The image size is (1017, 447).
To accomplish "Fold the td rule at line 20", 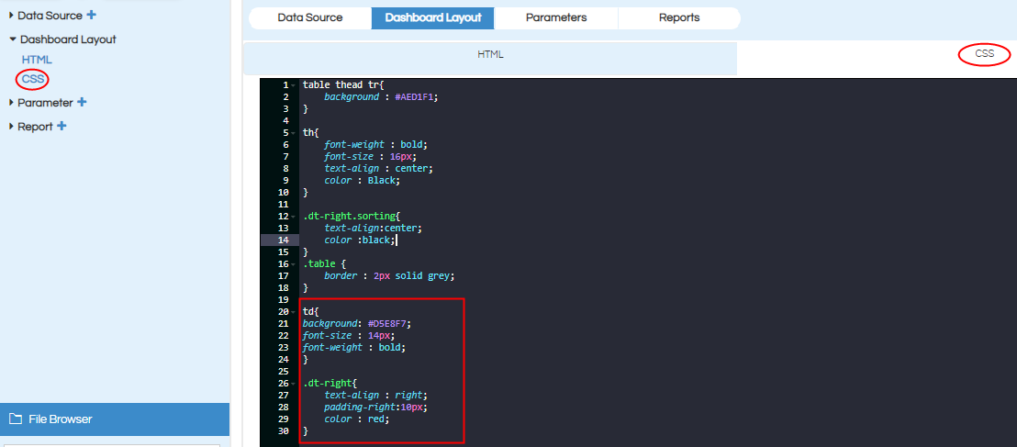I will 294,311.
